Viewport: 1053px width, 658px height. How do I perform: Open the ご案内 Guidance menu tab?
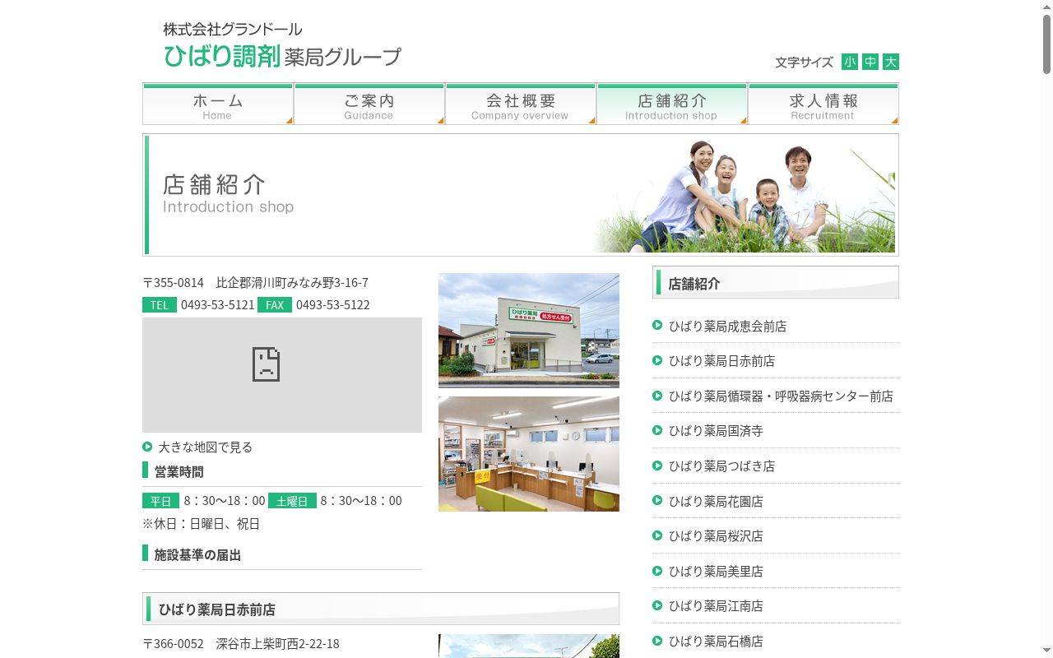[369, 104]
